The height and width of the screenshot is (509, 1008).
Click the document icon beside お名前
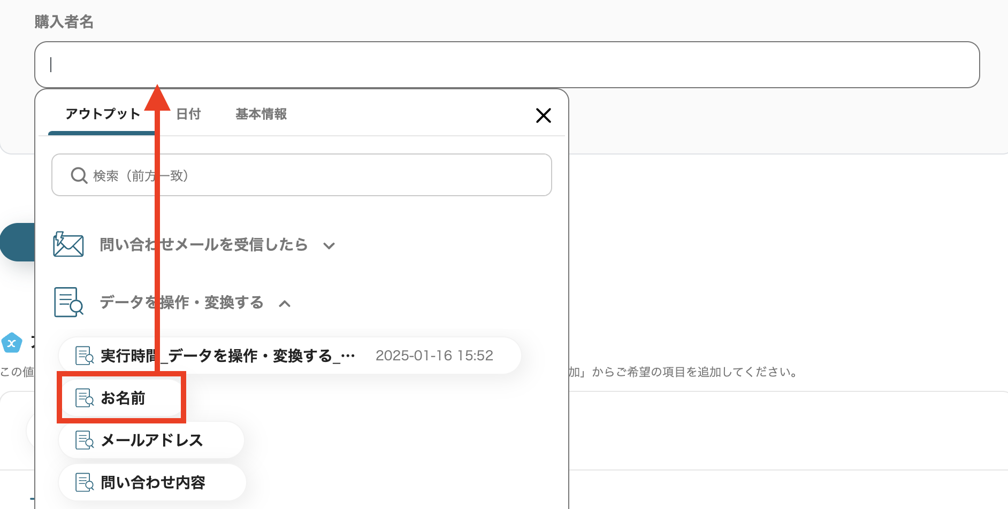[83, 398]
